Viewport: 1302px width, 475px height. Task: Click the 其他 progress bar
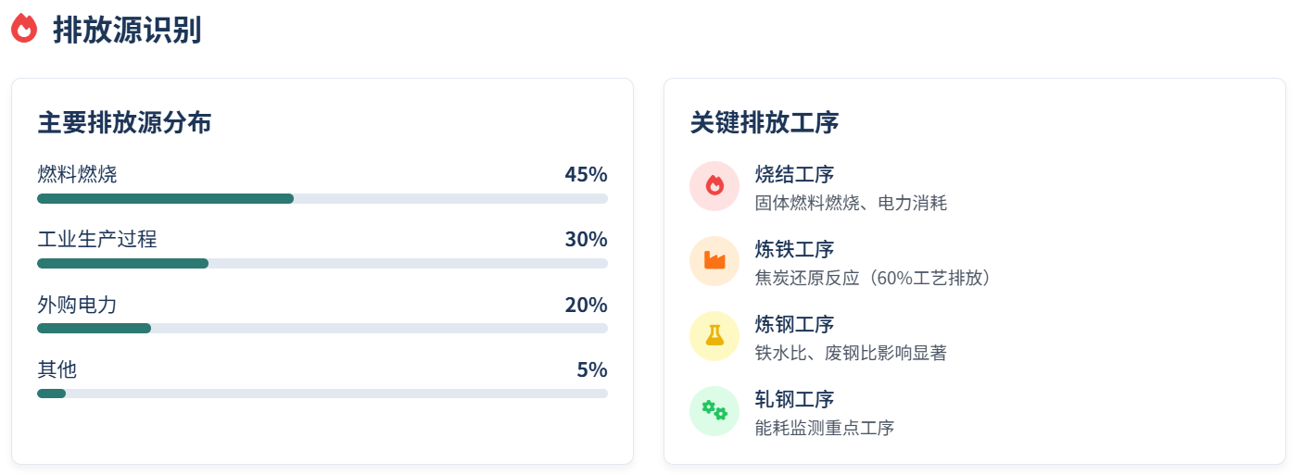322,394
